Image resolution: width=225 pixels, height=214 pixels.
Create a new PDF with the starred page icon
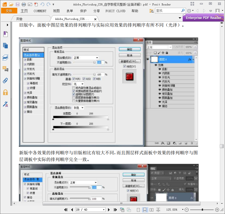(x=36, y=4)
